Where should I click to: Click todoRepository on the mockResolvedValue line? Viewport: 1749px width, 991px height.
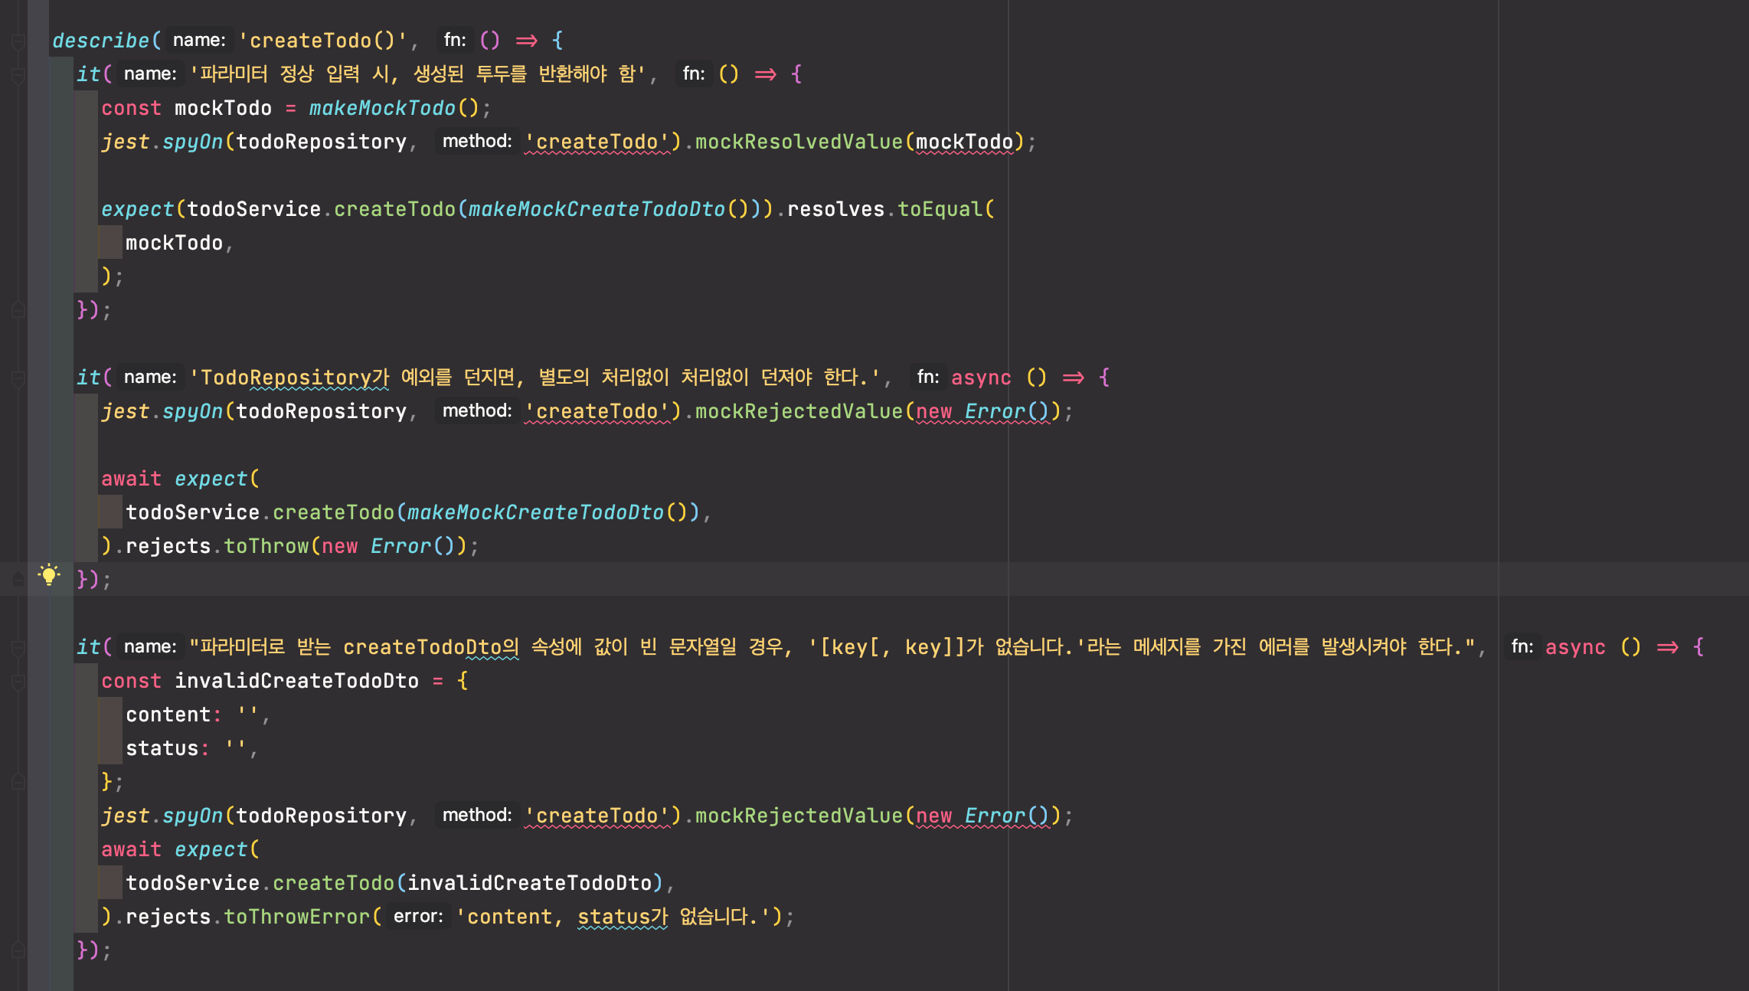tap(321, 142)
